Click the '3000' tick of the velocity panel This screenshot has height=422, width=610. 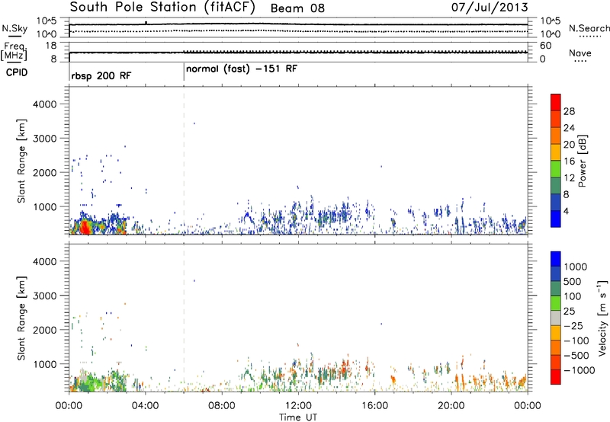click(45, 296)
